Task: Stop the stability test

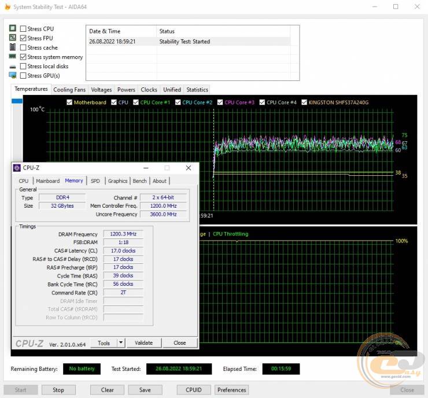Action: [x=58, y=390]
